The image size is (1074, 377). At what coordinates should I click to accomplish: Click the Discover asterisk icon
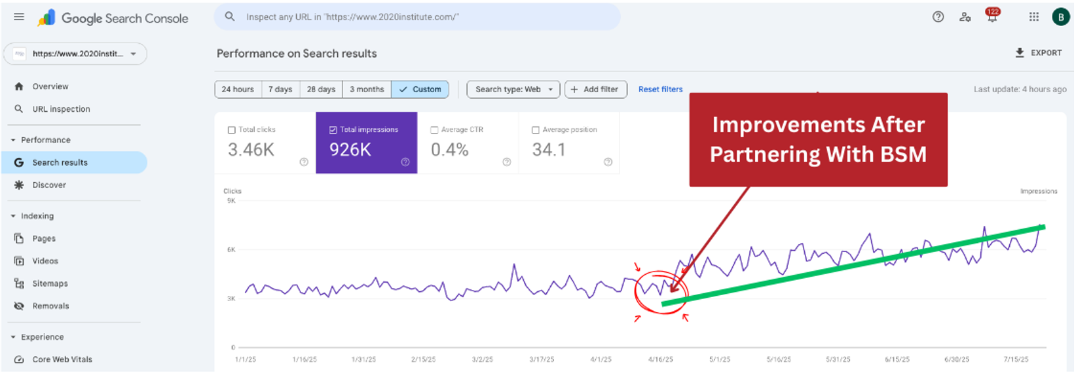(x=19, y=185)
